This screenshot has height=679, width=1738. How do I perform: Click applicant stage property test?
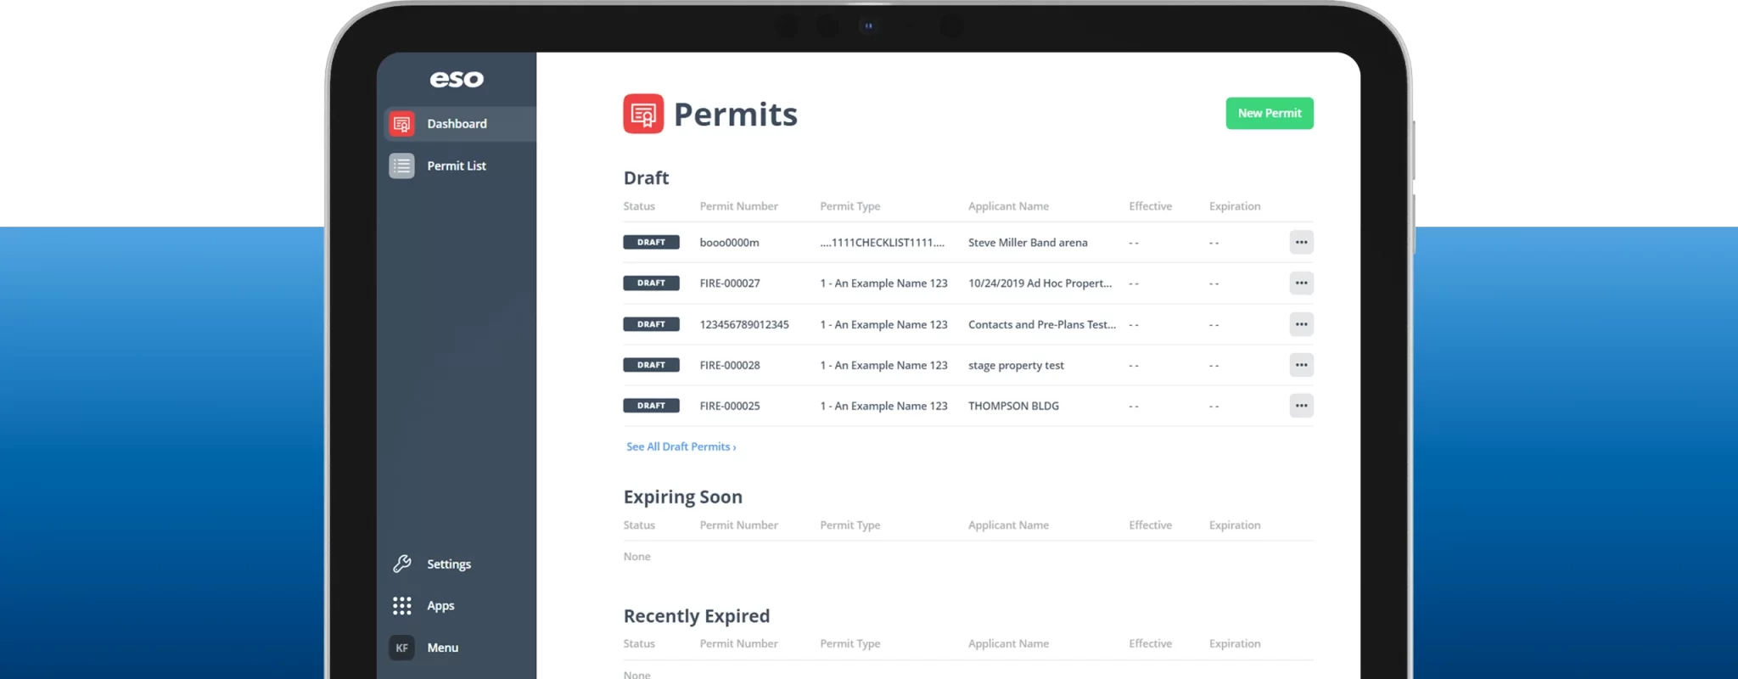tap(1016, 365)
